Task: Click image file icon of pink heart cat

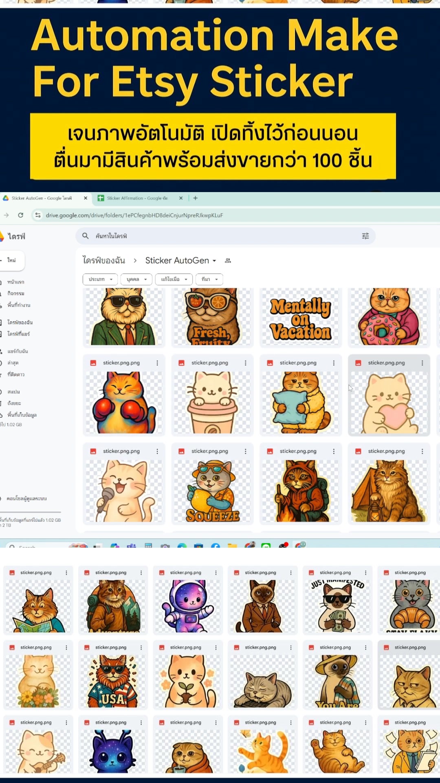Action: pyautogui.click(x=358, y=363)
